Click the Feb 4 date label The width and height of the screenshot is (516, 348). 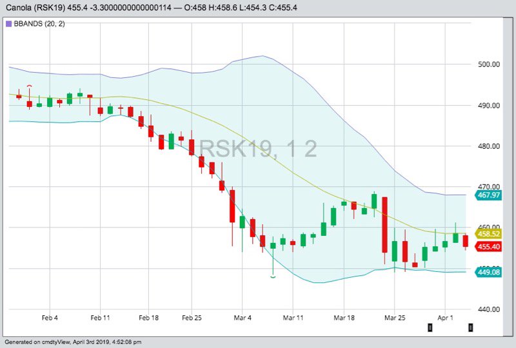(x=50, y=318)
